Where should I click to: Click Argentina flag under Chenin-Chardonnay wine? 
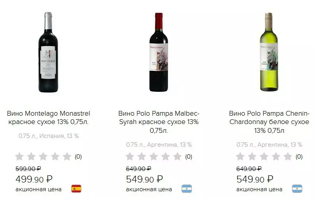(297, 188)
